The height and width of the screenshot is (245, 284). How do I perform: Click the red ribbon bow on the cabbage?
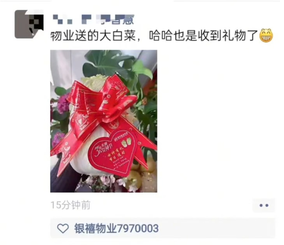pos(102,102)
